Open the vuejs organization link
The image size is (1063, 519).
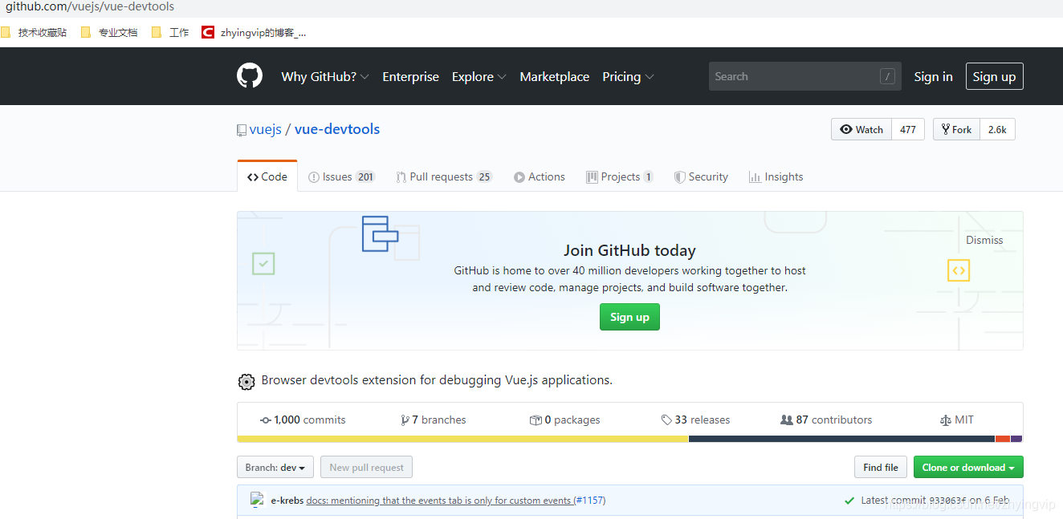[265, 129]
